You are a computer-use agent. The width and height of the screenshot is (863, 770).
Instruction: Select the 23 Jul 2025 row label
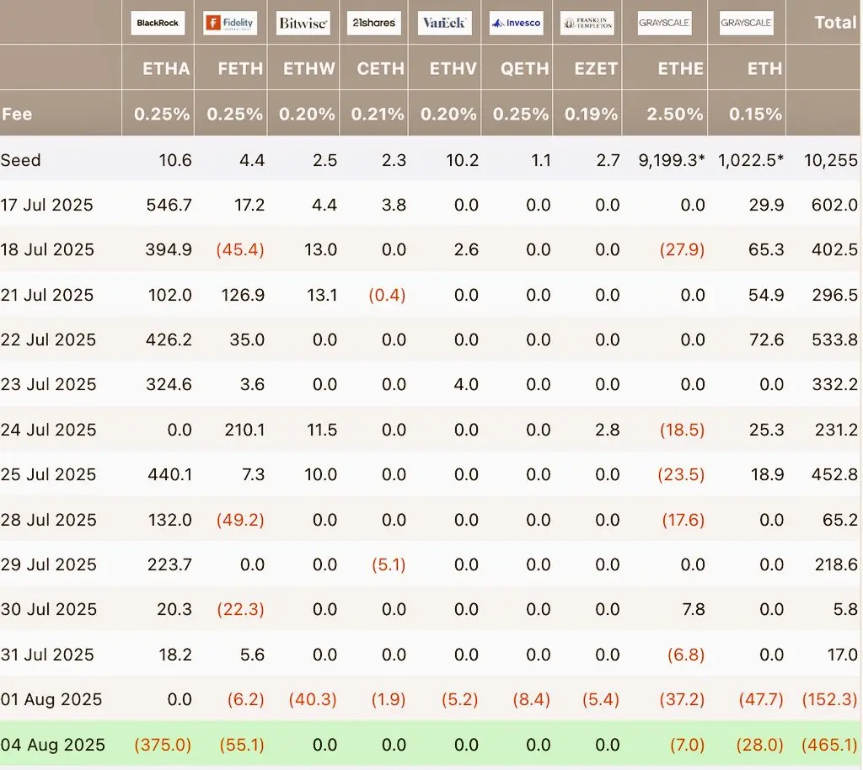pos(48,384)
